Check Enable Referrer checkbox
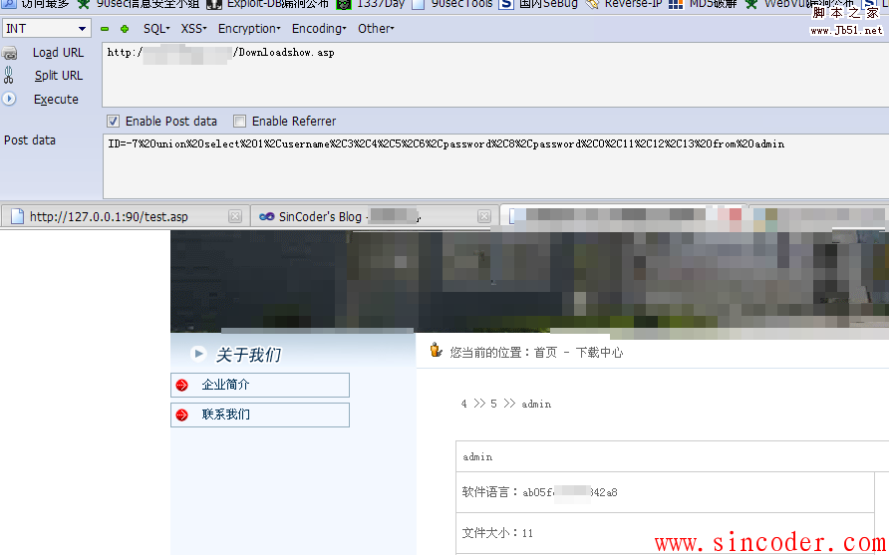The image size is (889, 555). tap(240, 121)
